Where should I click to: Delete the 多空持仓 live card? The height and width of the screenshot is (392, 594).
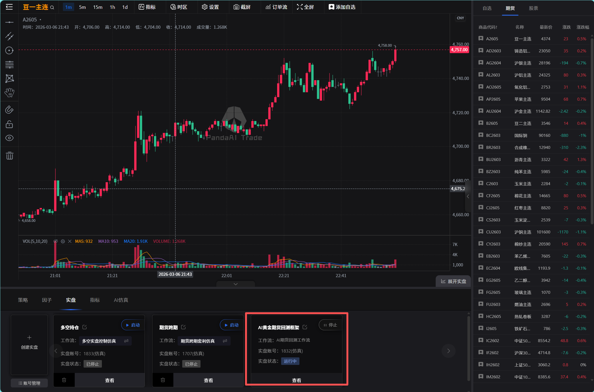(x=64, y=380)
